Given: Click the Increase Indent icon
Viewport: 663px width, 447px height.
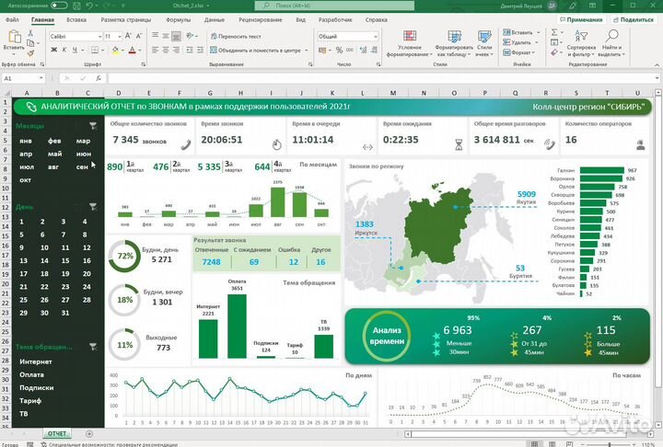Looking at the screenshot, I should [x=200, y=51].
